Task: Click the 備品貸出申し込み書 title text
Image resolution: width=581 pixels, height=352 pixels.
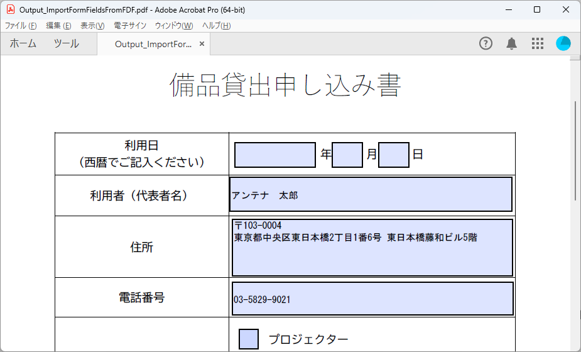Action: (285, 85)
